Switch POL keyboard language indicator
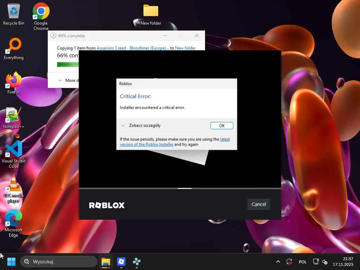The width and height of the screenshot is (360, 270). pos(302,262)
